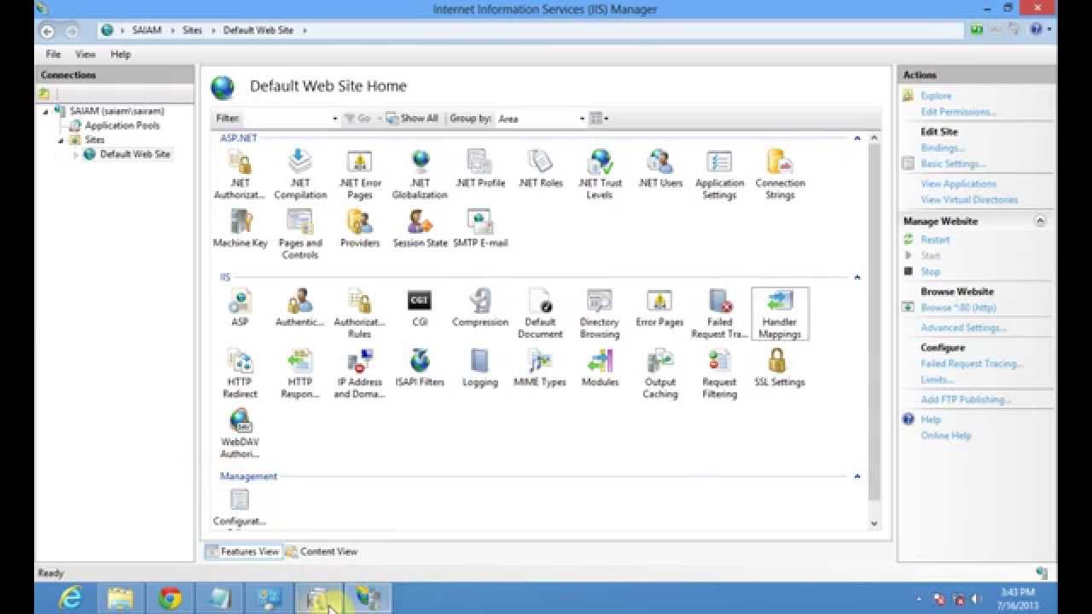
Task: Collapse the Management group
Action: pyautogui.click(x=857, y=476)
